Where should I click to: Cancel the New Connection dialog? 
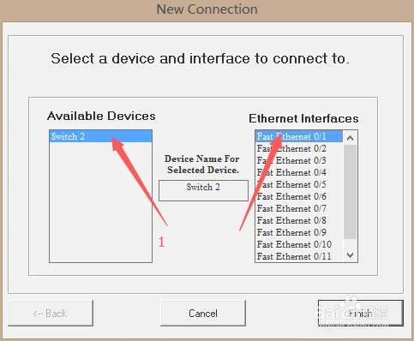pos(203,313)
